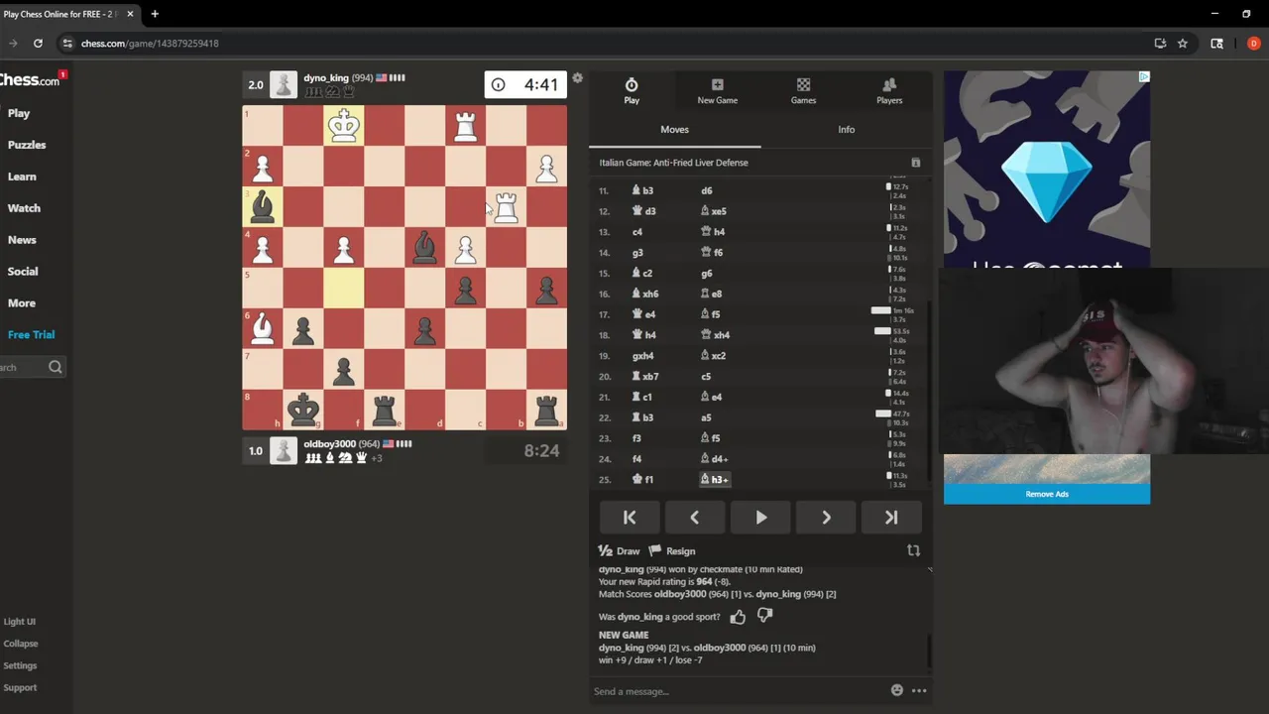Click the sidebar search magnifier icon

pyautogui.click(x=56, y=367)
